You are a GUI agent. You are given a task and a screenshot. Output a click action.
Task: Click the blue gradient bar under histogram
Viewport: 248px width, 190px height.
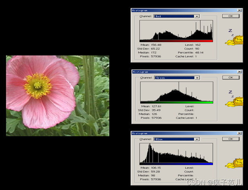[176, 164]
